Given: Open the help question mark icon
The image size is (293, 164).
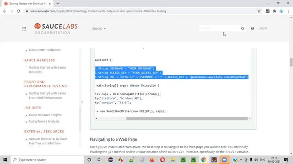Looking at the screenshot, I should (252, 28).
